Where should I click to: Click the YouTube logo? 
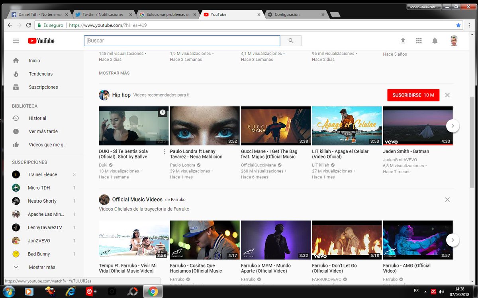tap(41, 41)
